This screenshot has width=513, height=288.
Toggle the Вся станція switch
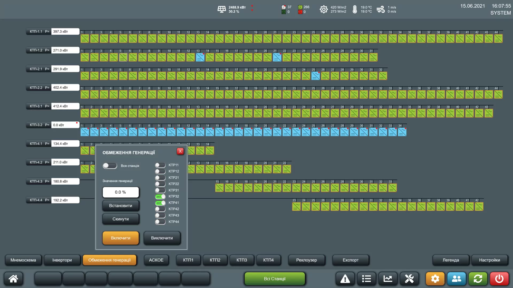coord(110,166)
